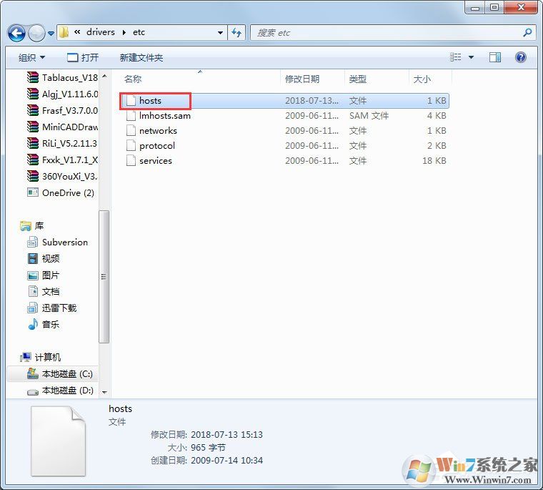Sort files by the 类型 column

[x=358, y=79]
